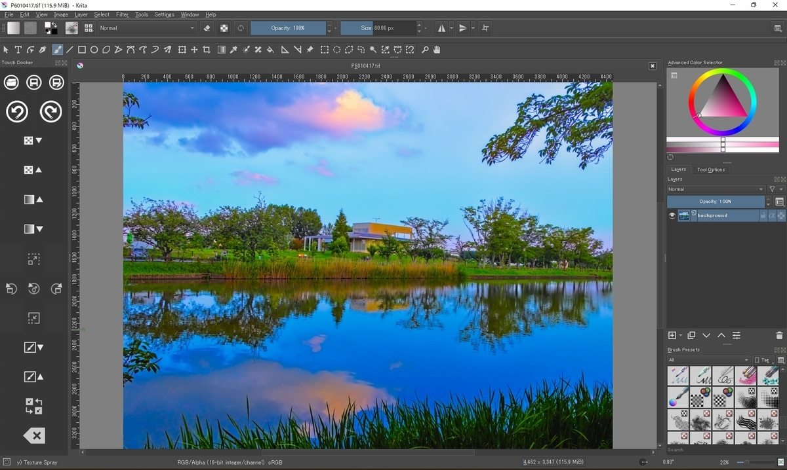Viewport: 787px width, 470px height.
Task: Expand the horizontal mirror options arrow
Action: coord(451,28)
